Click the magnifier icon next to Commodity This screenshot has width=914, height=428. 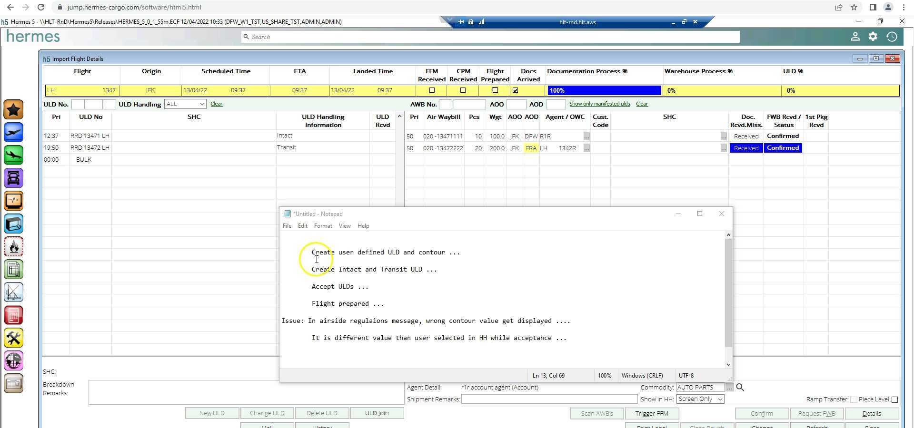740,388
